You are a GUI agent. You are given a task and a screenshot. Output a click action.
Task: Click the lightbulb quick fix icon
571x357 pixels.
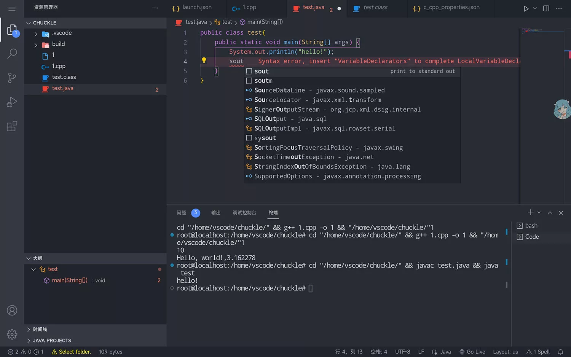[x=204, y=60]
